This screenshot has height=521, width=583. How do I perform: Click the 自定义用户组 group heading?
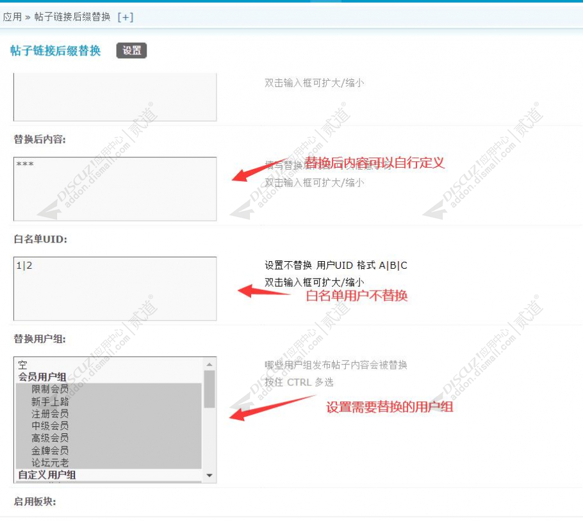click(x=47, y=475)
